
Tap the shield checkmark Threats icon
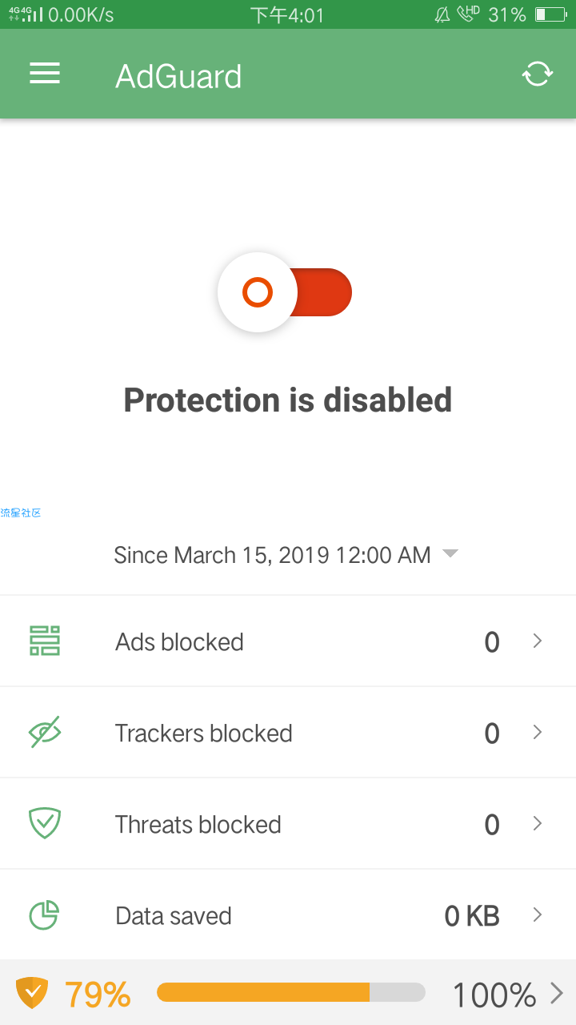point(45,823)
